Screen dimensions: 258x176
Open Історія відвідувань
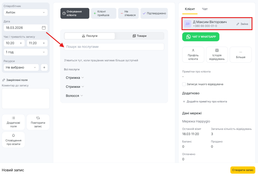tap(217, 55)
